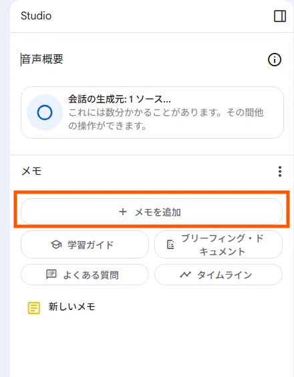Click the plus icon in メモを追加
The height and width of the screenshot is (377, 294).
pos(123,212)
